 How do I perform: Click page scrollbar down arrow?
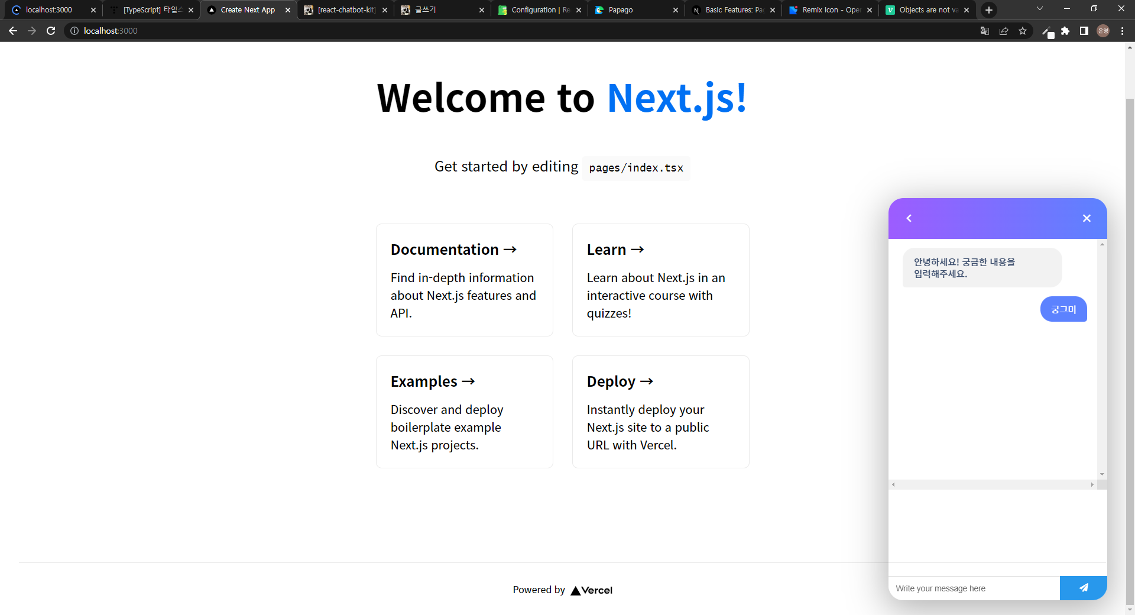point(1130,610)
